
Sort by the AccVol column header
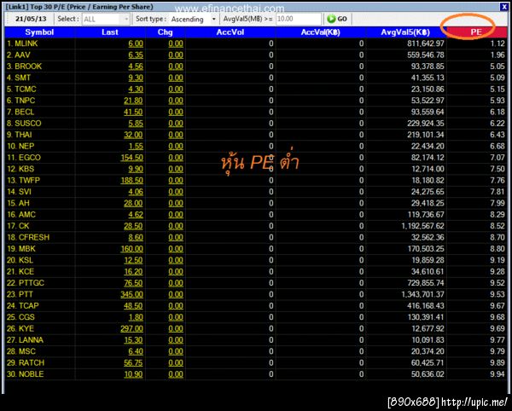(230, 32)
